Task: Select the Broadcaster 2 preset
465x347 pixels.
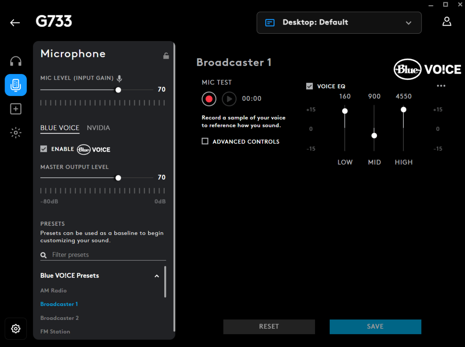Action: coord(60,318)
